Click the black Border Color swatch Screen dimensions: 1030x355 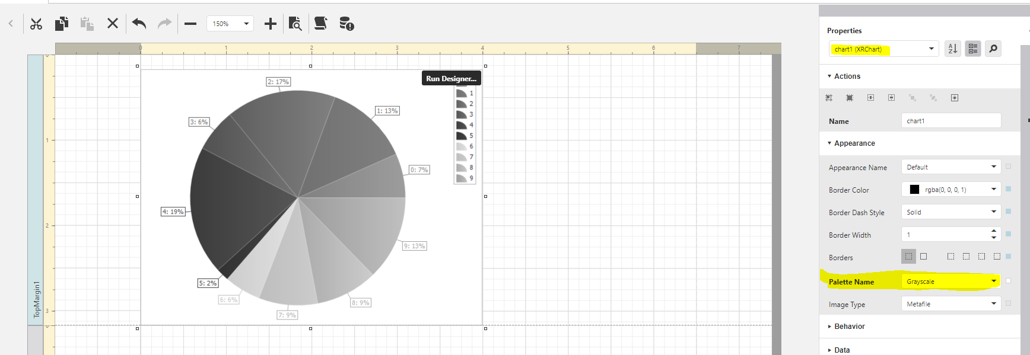click(x=914, y=190)
